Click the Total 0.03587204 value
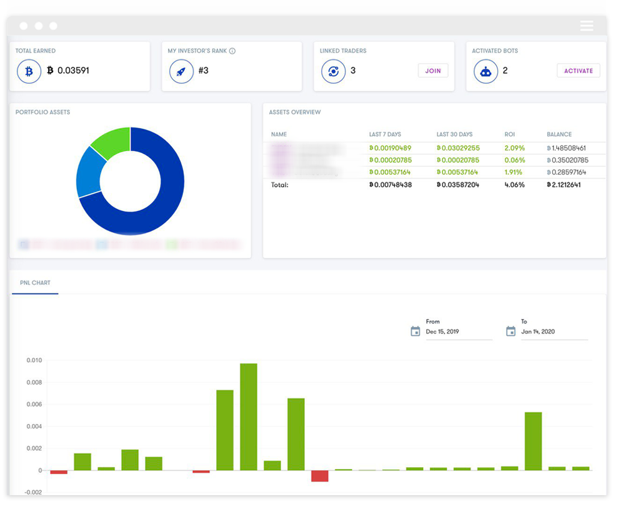The width and height of the screenshot is (618, 512). click(457, 185)
